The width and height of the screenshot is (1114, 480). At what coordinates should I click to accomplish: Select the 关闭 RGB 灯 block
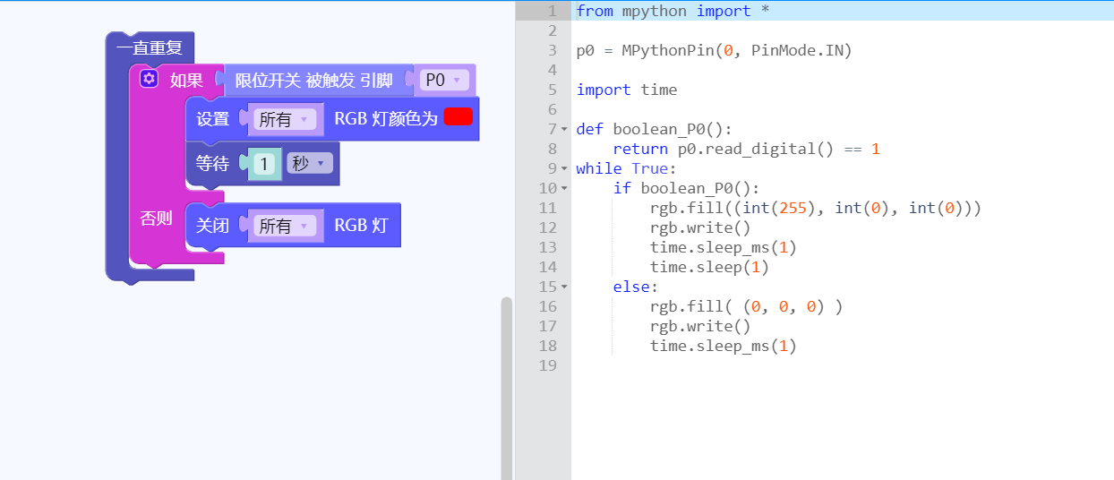(360, 226)
